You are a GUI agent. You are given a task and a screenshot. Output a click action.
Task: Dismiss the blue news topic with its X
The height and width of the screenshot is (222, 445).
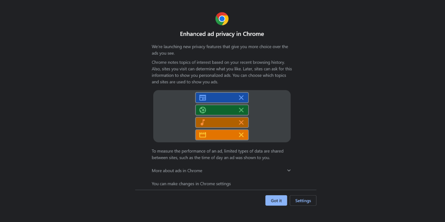[x=241, y=97]
